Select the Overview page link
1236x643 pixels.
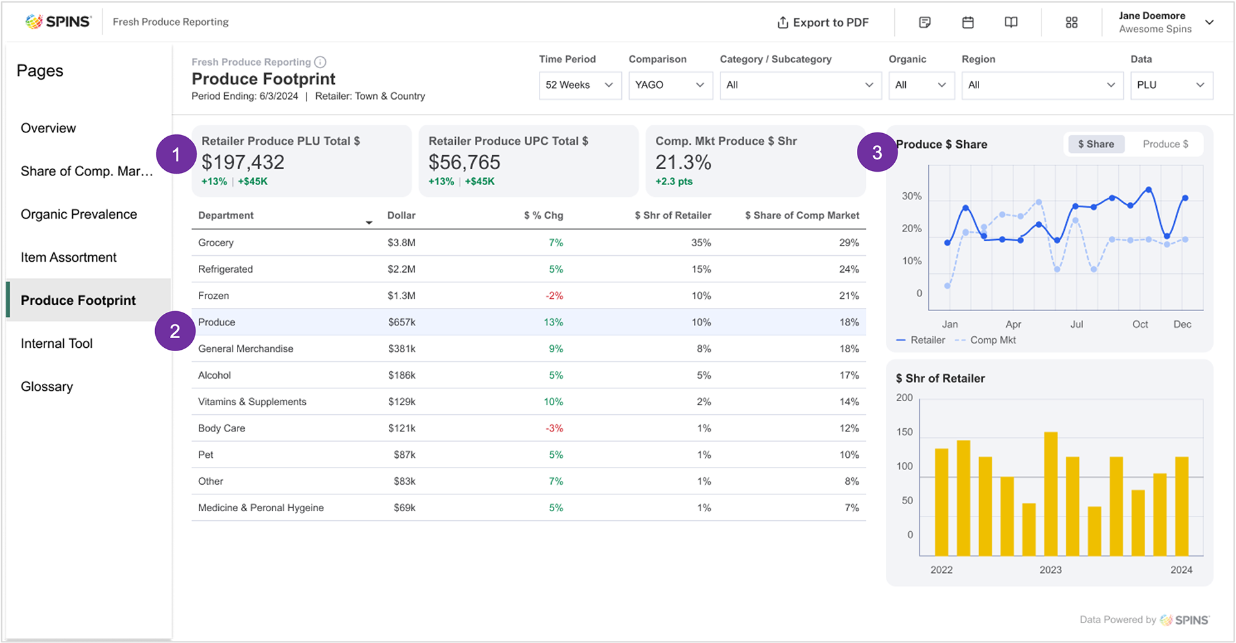click(x=48, y=128)
